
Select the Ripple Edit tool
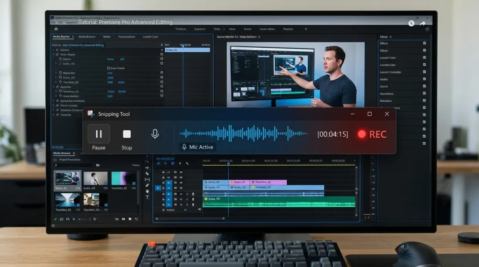(x=147, y=168)
